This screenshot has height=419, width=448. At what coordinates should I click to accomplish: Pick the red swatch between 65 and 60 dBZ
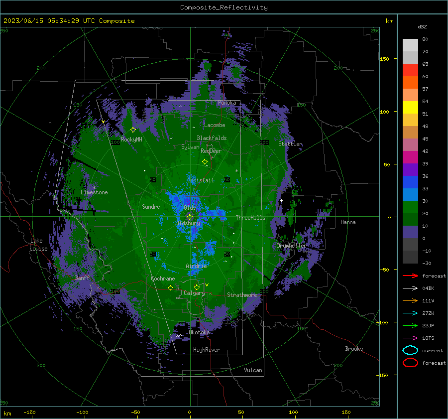coord(410,70)
